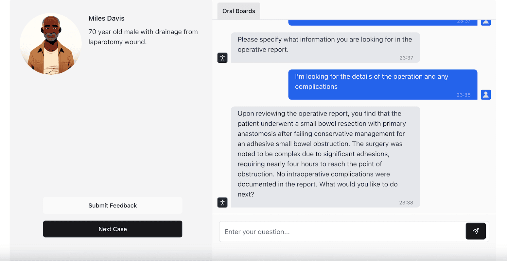Click the message asking to specify operative report information
507x261 pixels.
[x=324, y=44]
